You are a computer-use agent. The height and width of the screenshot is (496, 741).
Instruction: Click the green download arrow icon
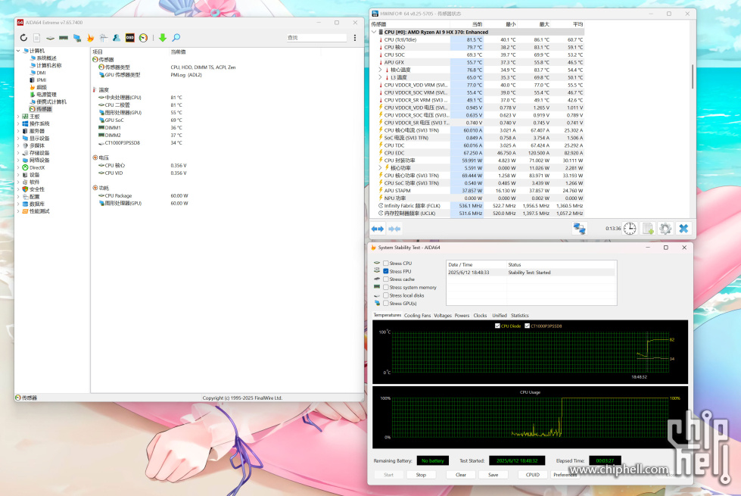coord(163,38)
